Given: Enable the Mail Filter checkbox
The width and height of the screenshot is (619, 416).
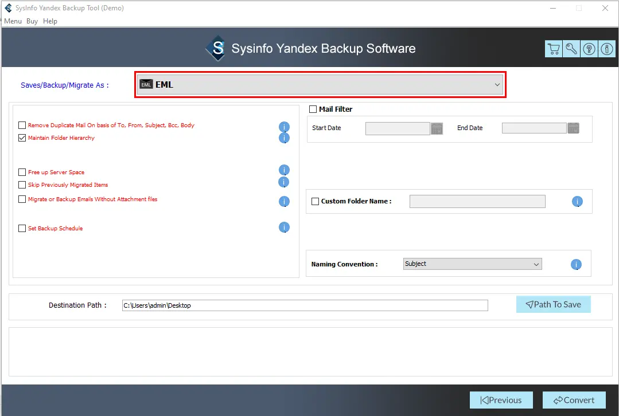Looking at the screenshot, I should point(313,109).
